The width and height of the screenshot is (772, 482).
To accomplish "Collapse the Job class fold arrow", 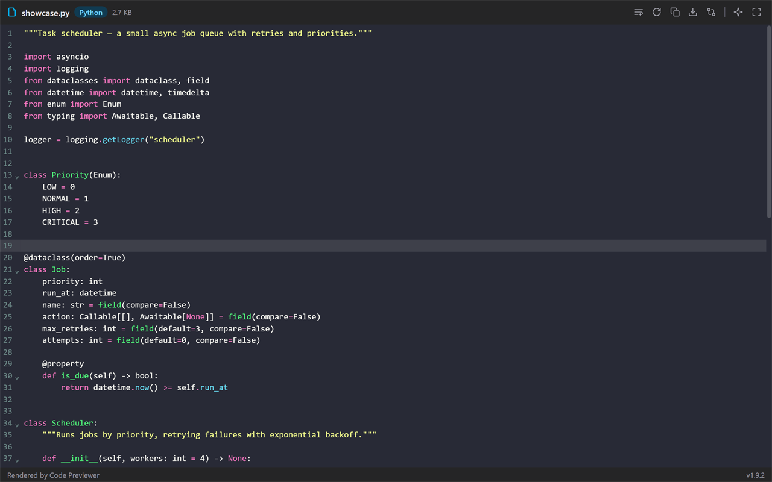I will coord(17,271).
